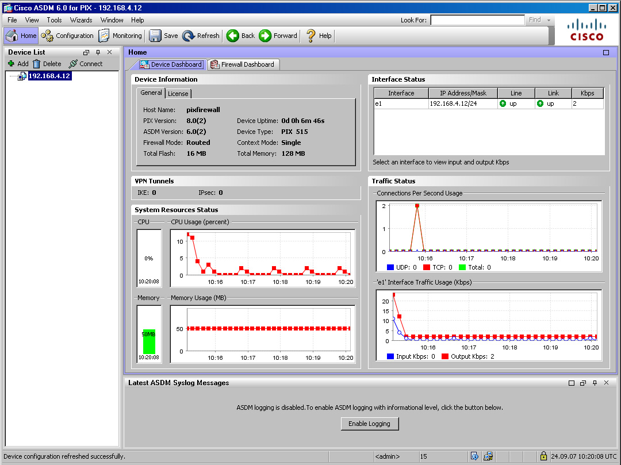Open the Wizards menu
Screen dimensions: 621x465
pyautogui.click(x=81, y=20)
